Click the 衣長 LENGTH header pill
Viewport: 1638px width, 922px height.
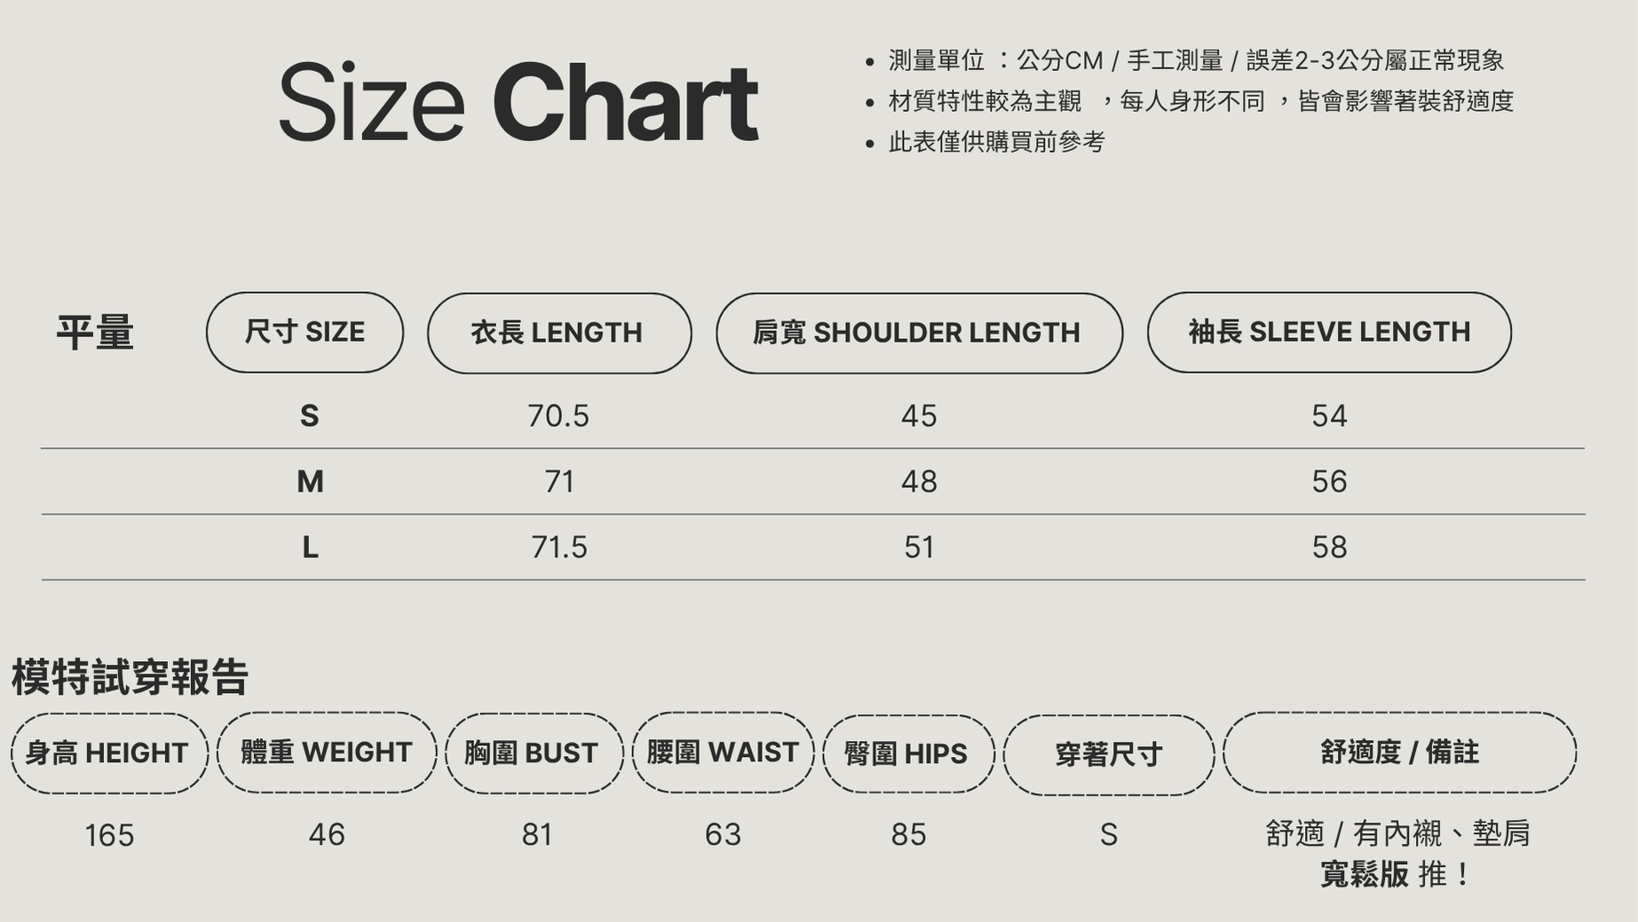558,333
